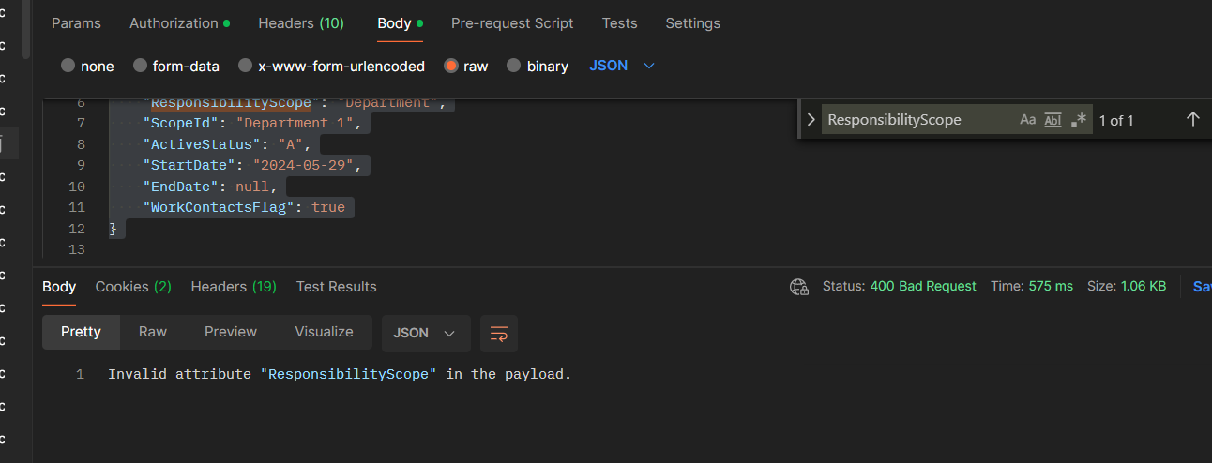Toggle Match Whole Word in find bar
The image size is (1212, 463).
pyautogui.click(x=1053, y=120)
